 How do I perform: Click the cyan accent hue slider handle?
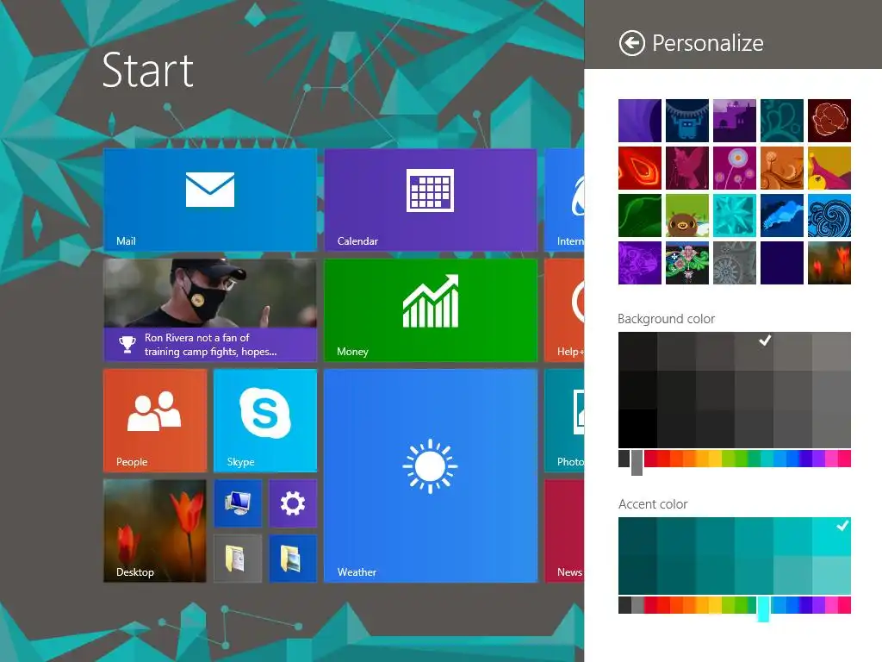pyautogui.click(x=763, y=609)
